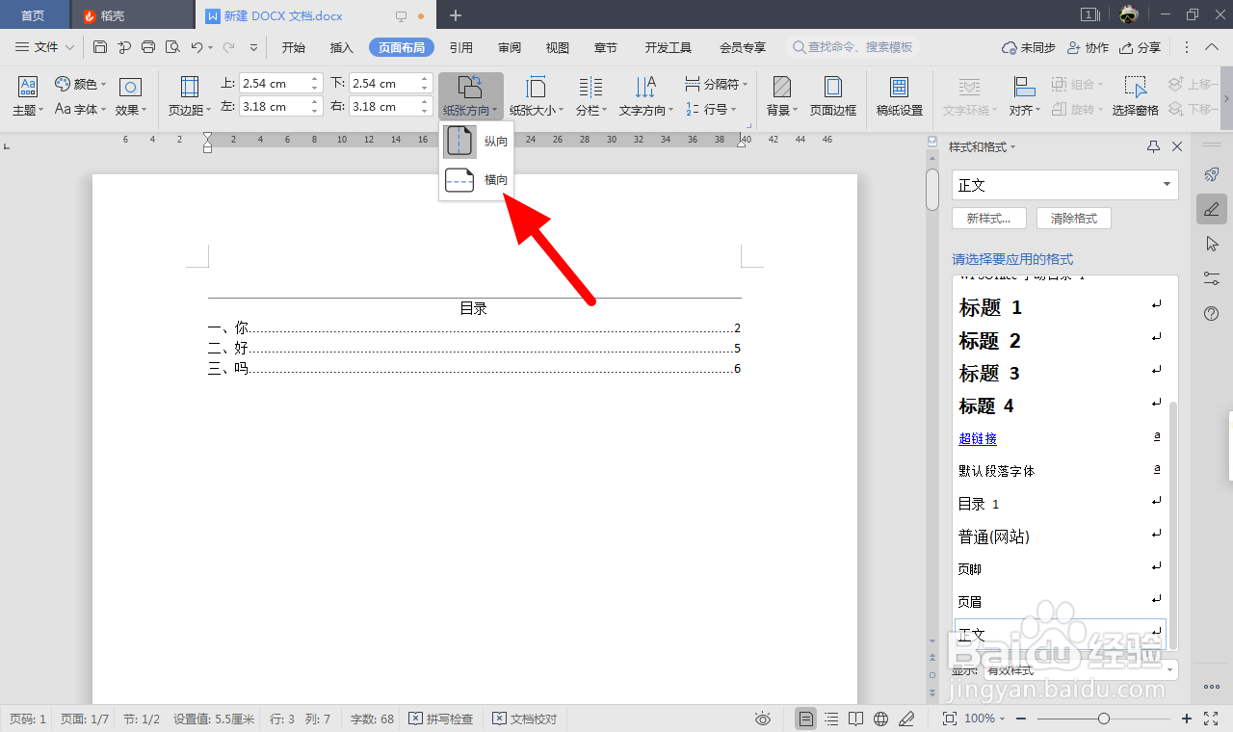
Task: Click the Save icon in quick access bar
Action: tap(100, 46)
